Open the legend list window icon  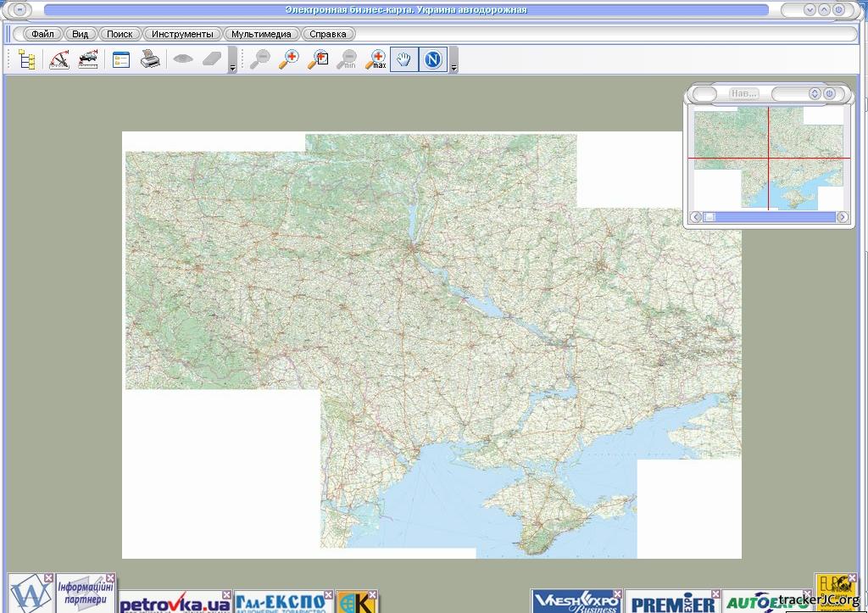(x=121, y=60)
